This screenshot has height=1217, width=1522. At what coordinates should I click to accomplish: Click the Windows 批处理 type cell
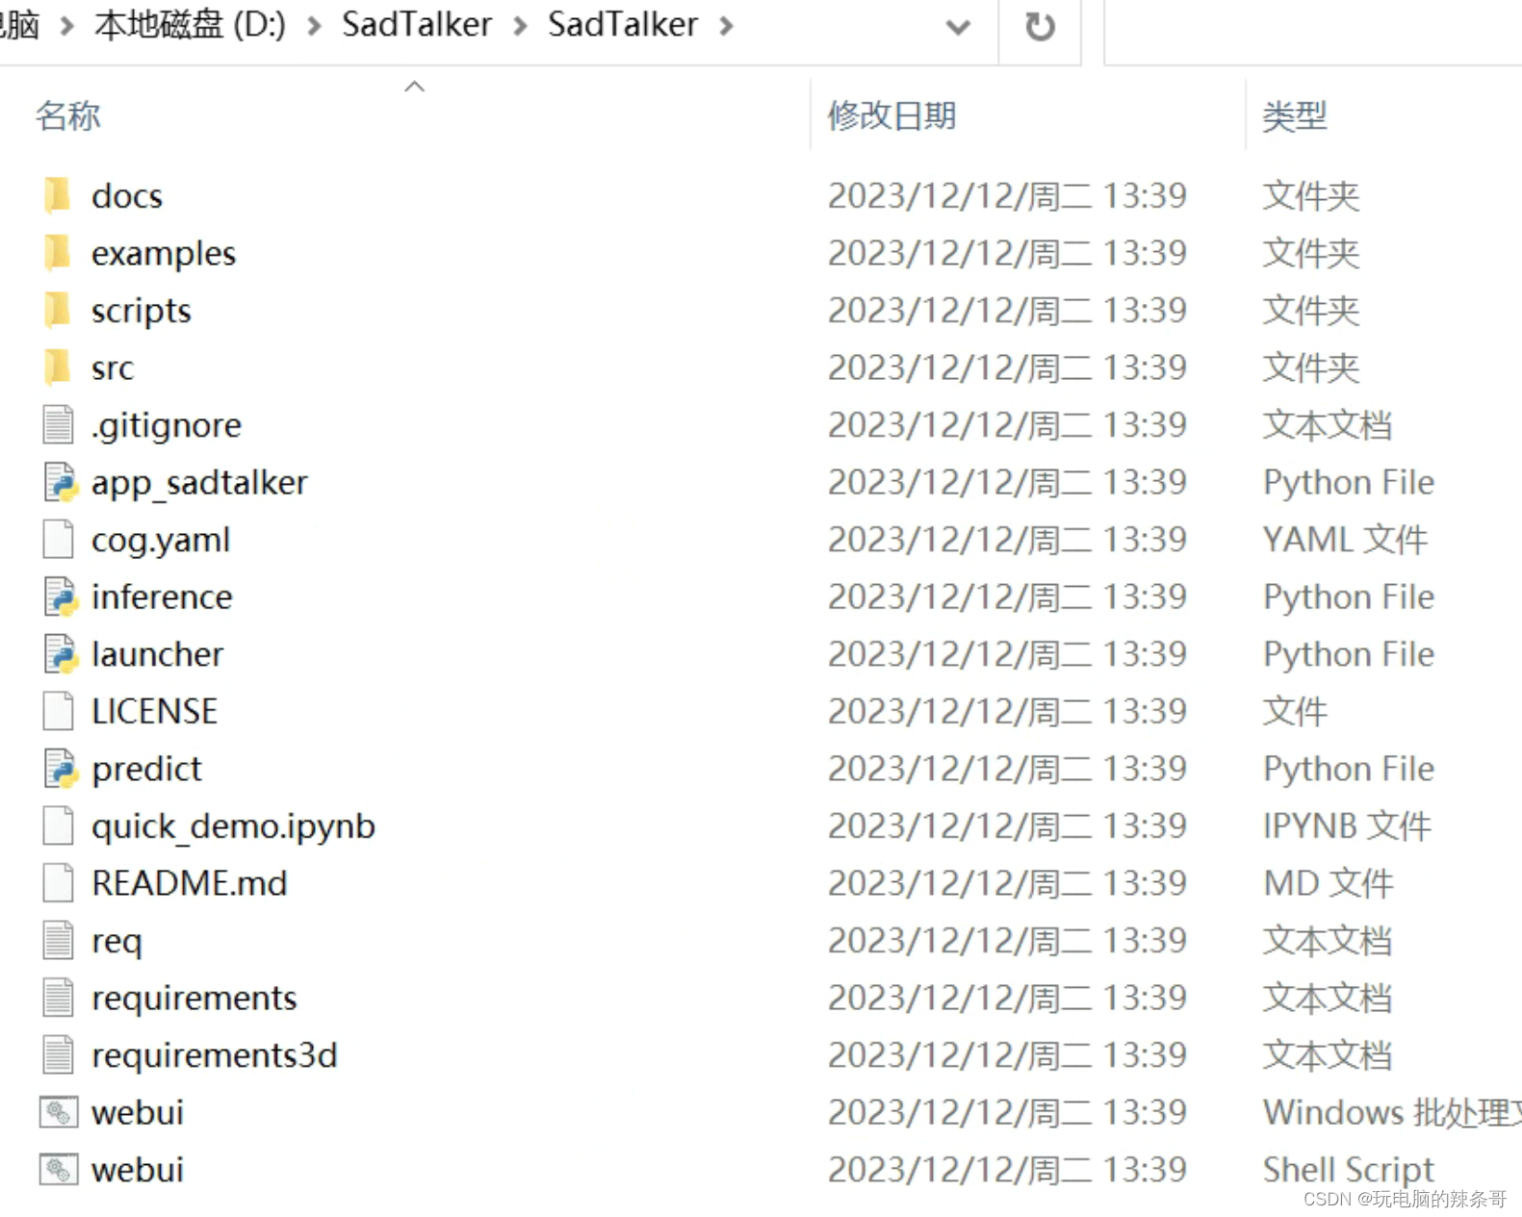coord(1392,1113)
